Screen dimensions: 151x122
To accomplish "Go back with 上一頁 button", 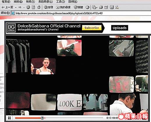I will (x=8, y=7).
